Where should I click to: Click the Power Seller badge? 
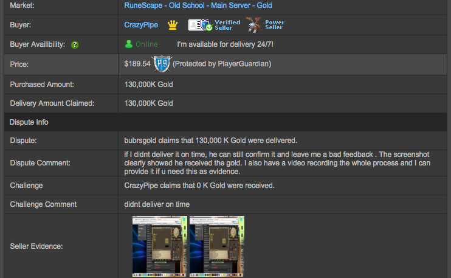tap(265, 25)
